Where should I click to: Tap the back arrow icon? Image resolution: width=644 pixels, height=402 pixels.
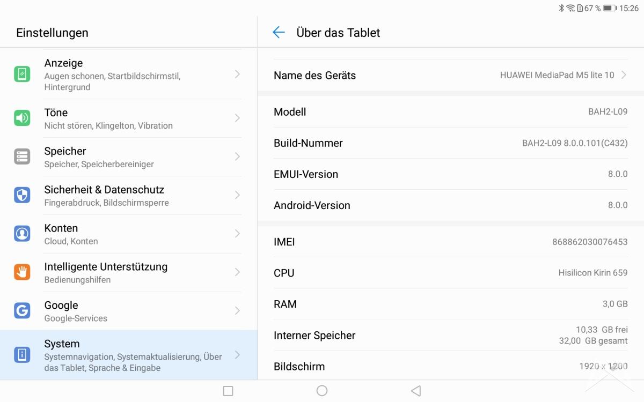pos(279,33)
